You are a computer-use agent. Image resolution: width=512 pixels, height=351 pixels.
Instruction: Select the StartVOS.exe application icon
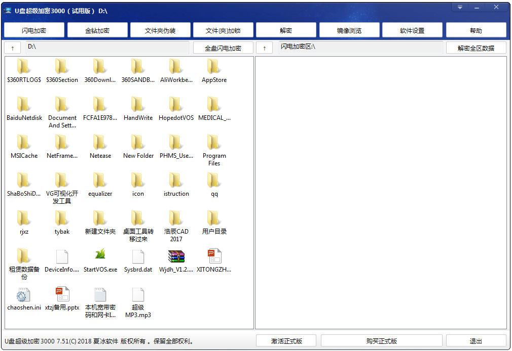(100, 254)
